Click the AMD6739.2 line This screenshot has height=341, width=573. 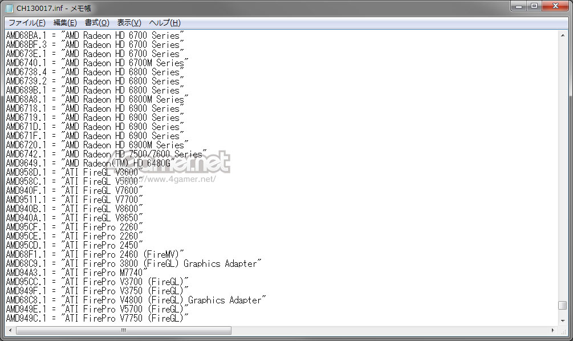[95, 81]
